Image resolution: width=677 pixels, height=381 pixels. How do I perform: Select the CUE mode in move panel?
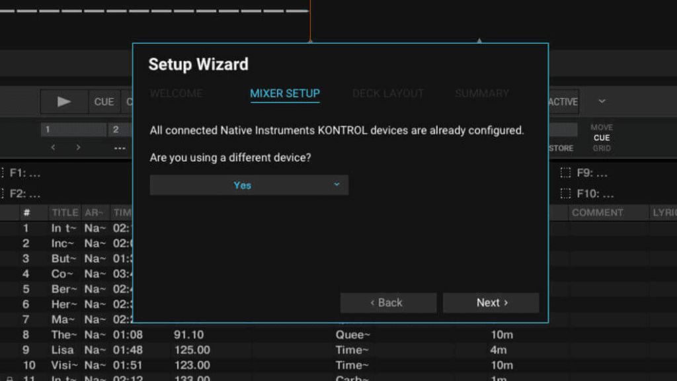pos(602,138)
